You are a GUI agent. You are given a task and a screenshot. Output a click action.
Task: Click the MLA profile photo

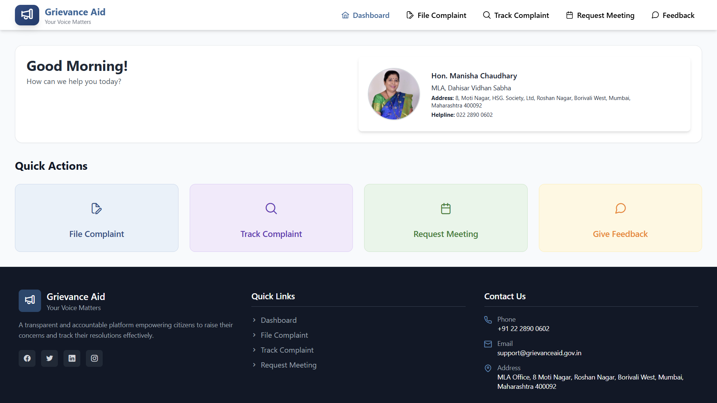394,94
